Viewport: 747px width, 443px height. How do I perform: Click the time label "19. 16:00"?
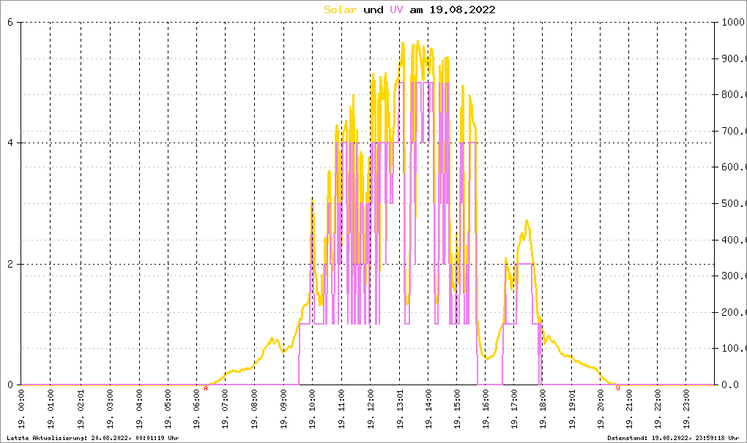click(x=485, y=409)
